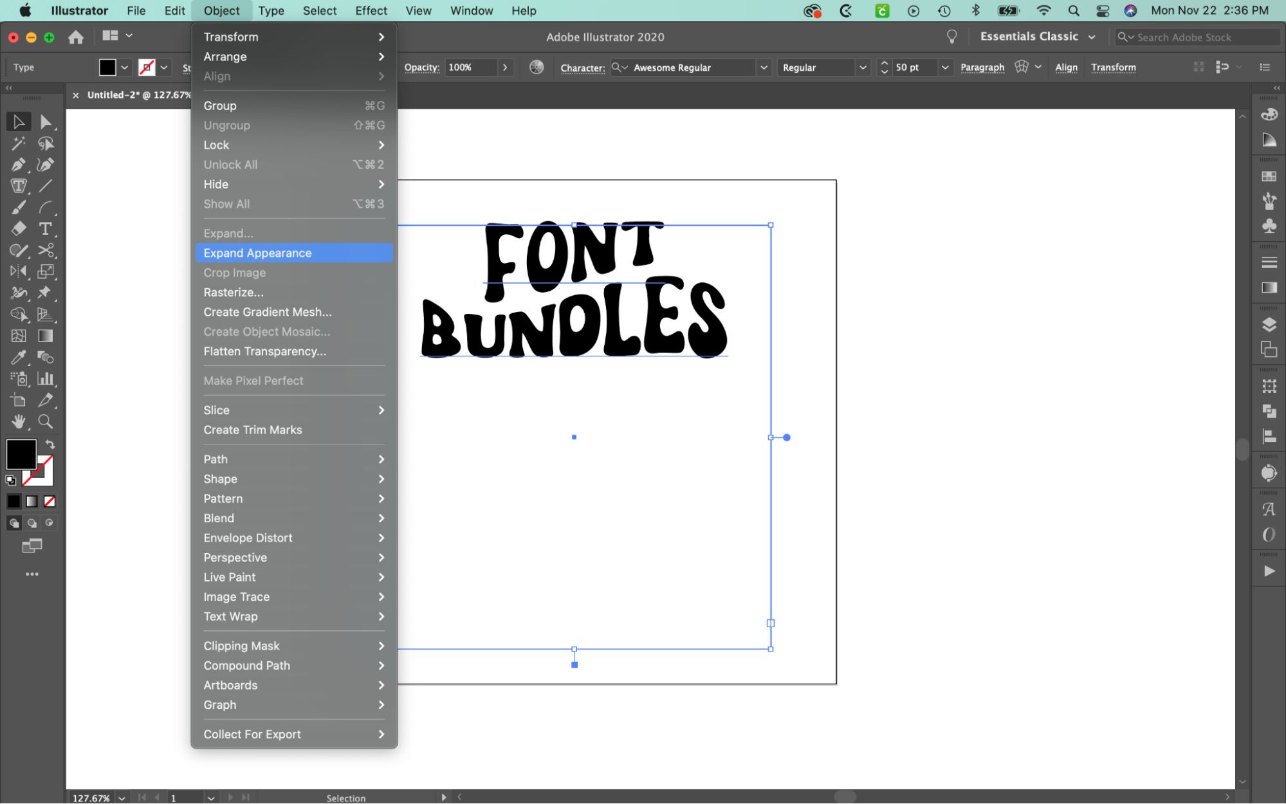The height and width of the screenshot is (804, 1286).
Task: Choose Create Trim Marks item
Action: coord(294,430)
